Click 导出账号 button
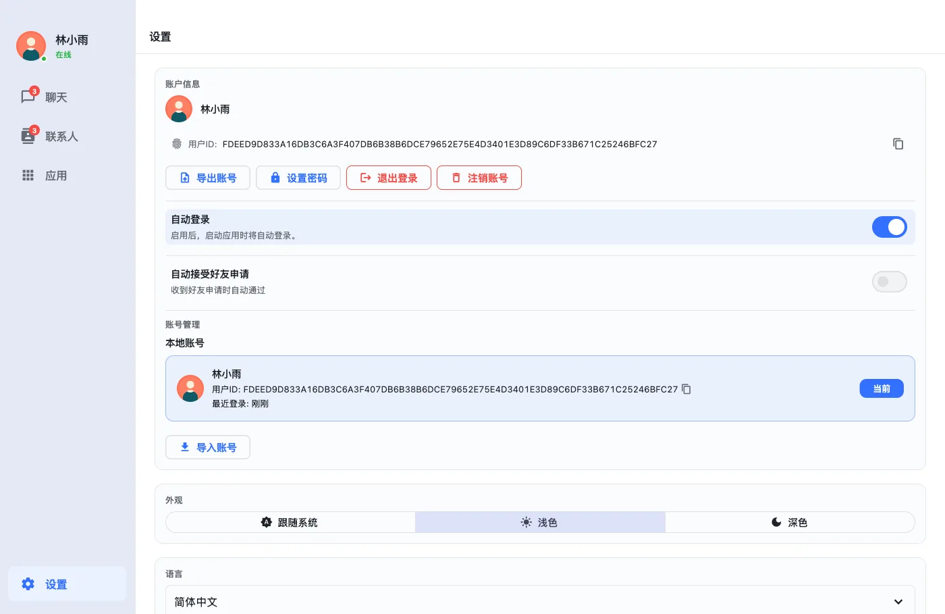This screenshot has height=614, width=945. point(208,178)
